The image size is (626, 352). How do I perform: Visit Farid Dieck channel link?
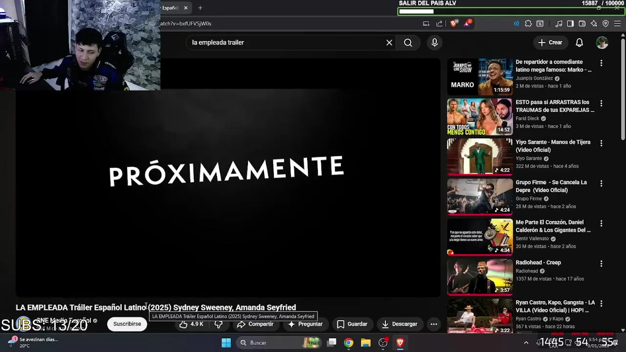coord(527,118)
